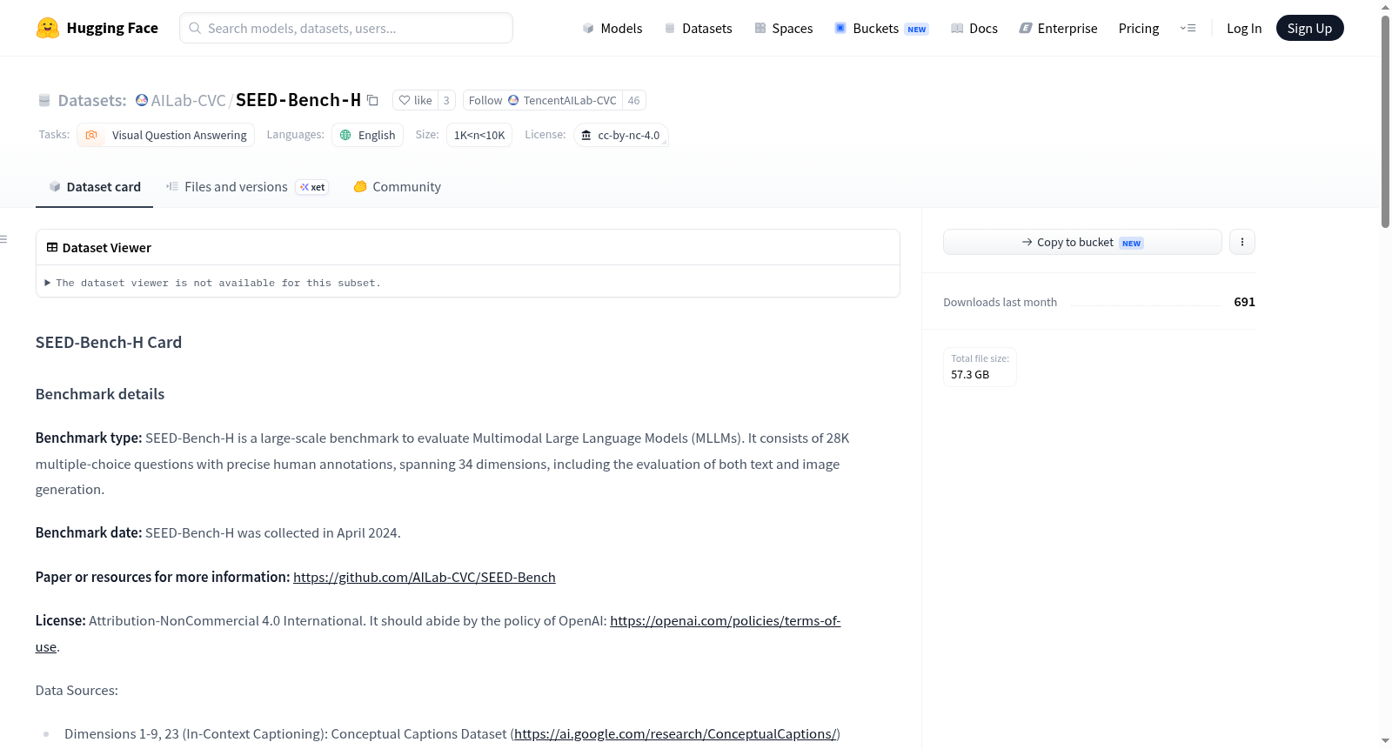Follow TencentAILab-CVC organization
1392x749 pixels.
click(x=543, y=100)
